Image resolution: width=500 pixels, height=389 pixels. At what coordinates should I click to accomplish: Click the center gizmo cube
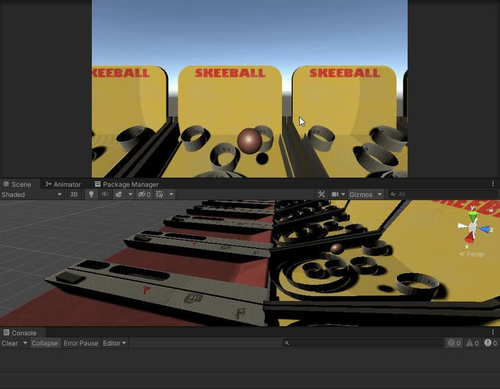click(472, 227)
